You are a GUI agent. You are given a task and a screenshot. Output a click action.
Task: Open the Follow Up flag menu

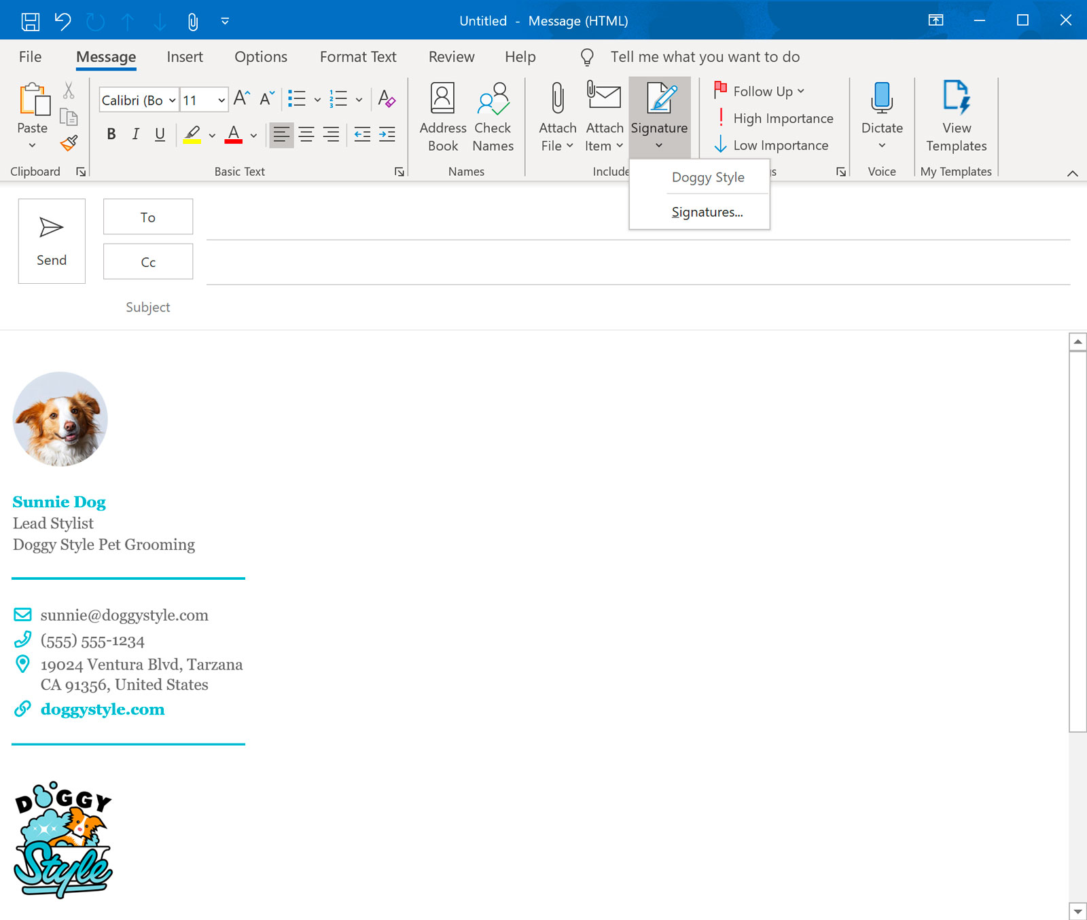pos(759,91)
